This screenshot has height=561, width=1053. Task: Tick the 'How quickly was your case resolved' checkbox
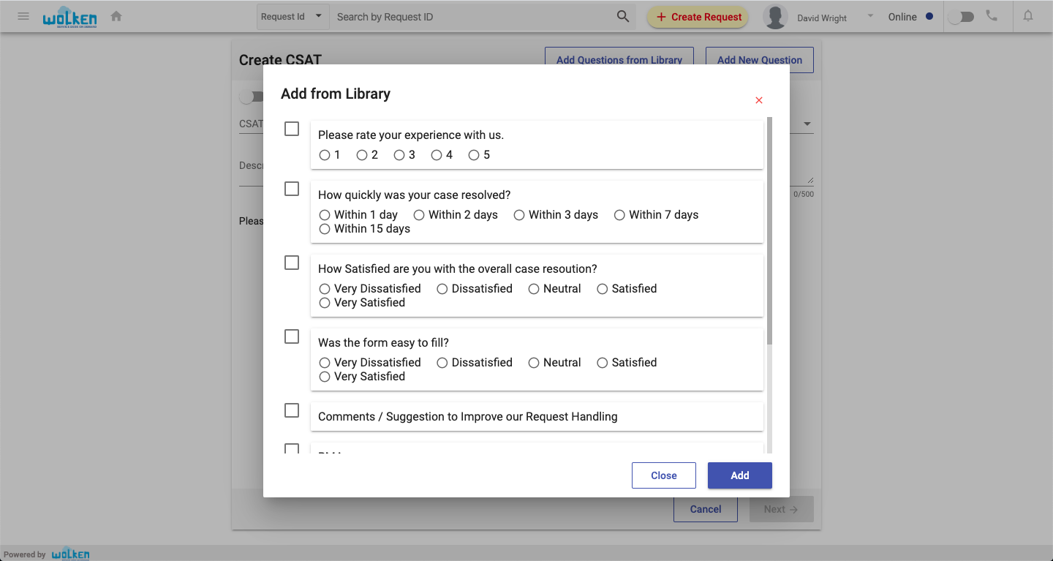(292, 189)
